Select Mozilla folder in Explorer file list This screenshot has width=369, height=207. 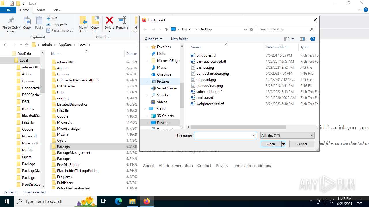click(63, 135)
